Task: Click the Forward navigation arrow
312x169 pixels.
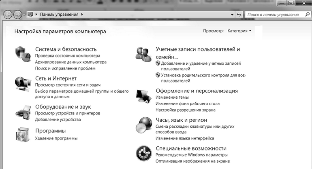Action: click(x=17, y=15)
